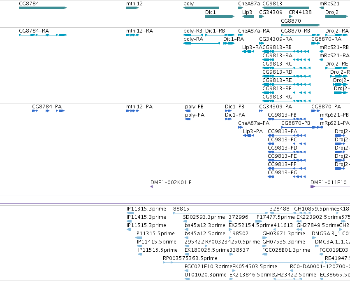Click the IP11515.5prime EST label
Image resolution: width=350 pixels, height=281 pixels.
[158, 250]
